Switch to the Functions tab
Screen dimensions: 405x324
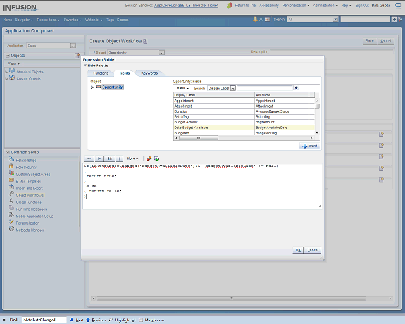[101, 73]
